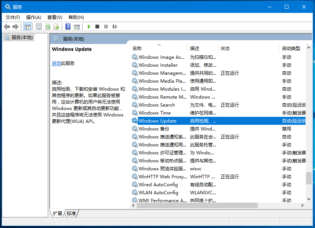Click 服务(本地) header of details pane
This screenshot has height=228, width=315.
coord(73,39)
